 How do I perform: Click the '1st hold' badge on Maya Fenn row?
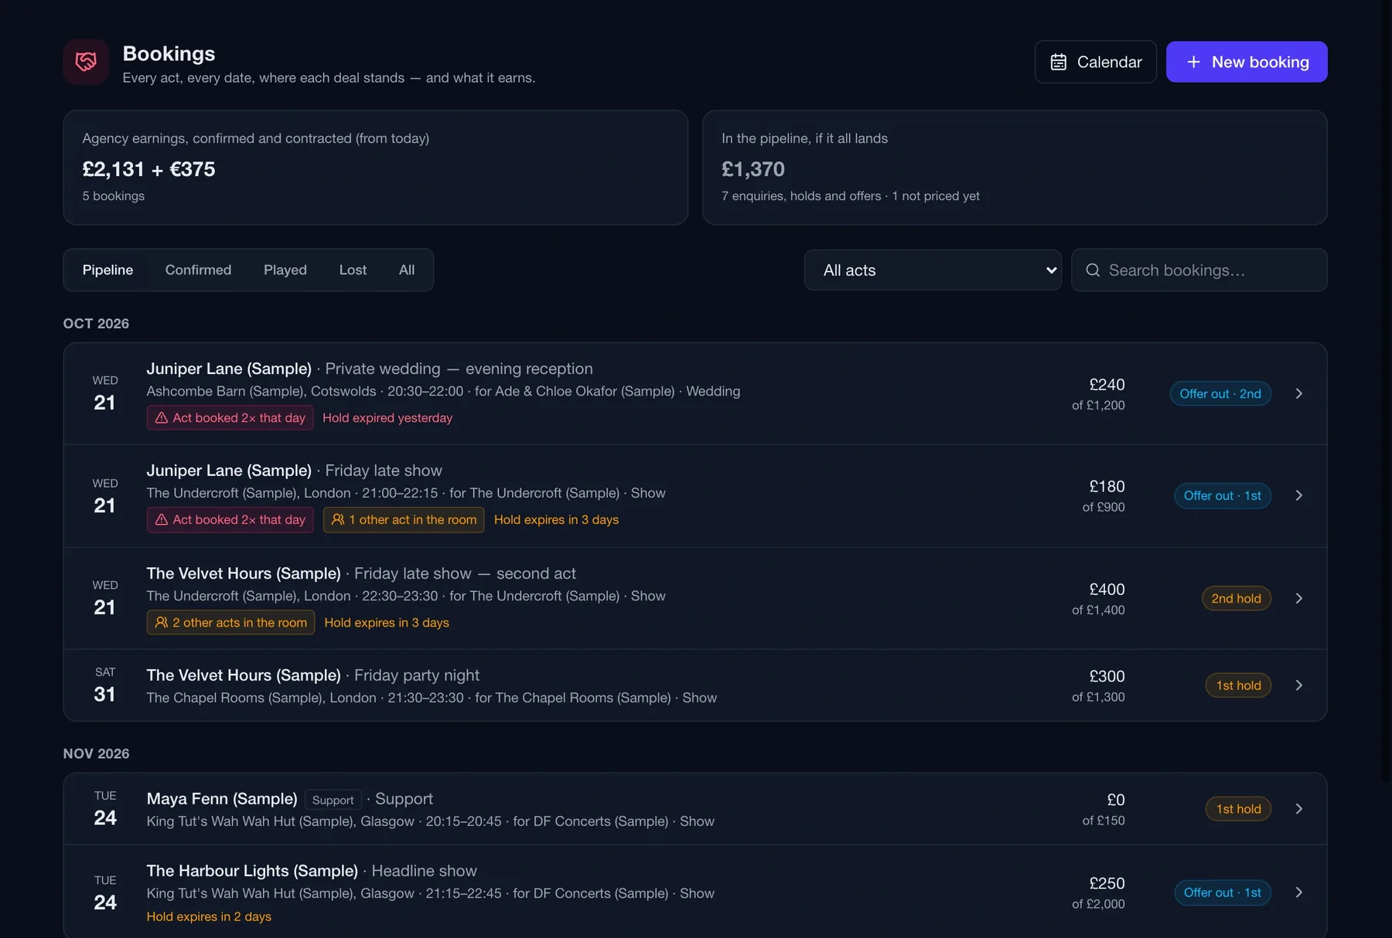pos(1238,809)
